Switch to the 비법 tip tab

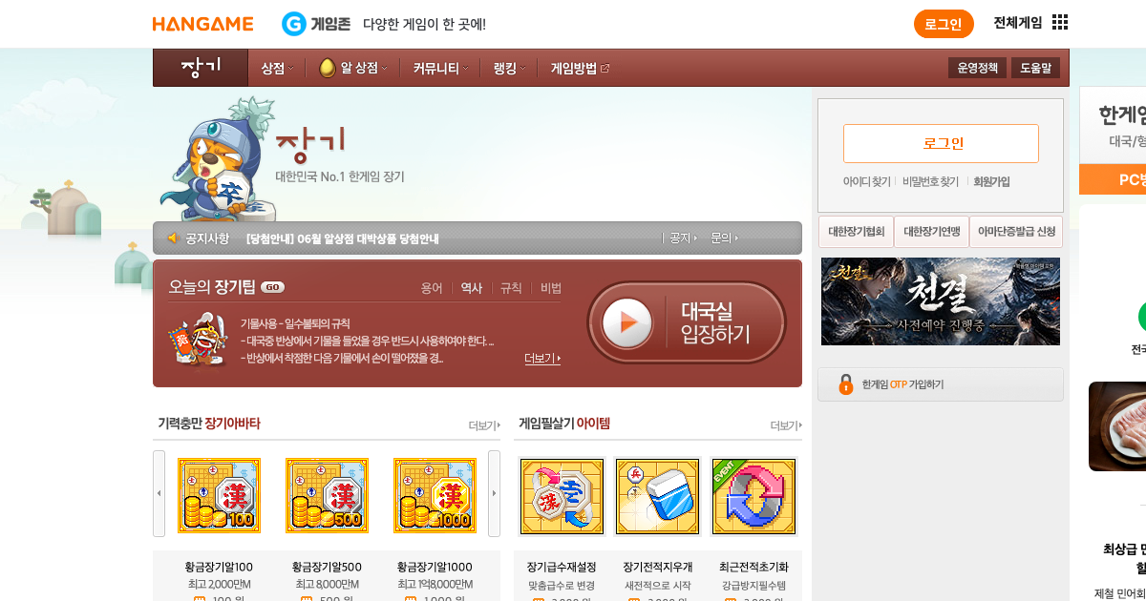[551, 287]
